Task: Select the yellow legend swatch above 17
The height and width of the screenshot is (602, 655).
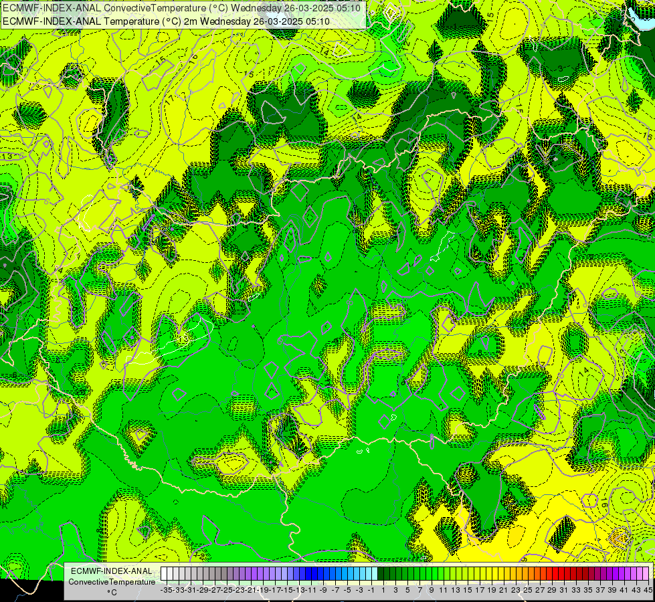Action: (477, 573)
